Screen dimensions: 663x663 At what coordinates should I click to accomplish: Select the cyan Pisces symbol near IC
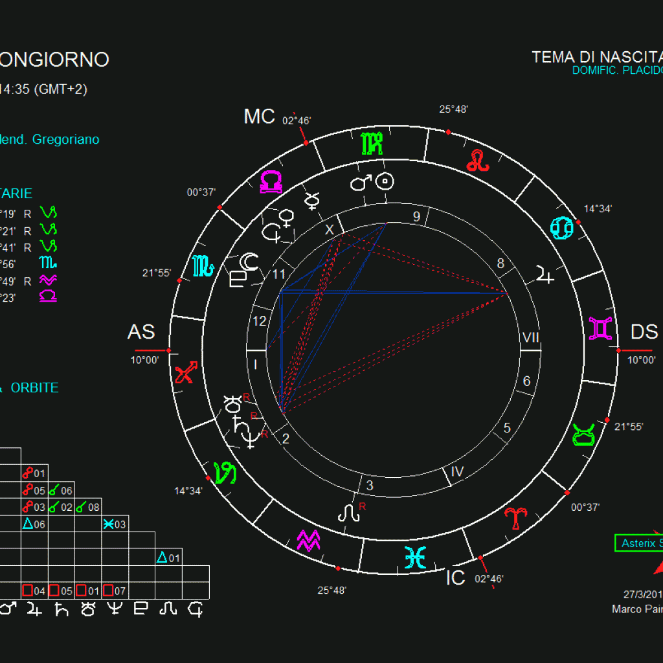pyautogui.click(x=414, y=557)
